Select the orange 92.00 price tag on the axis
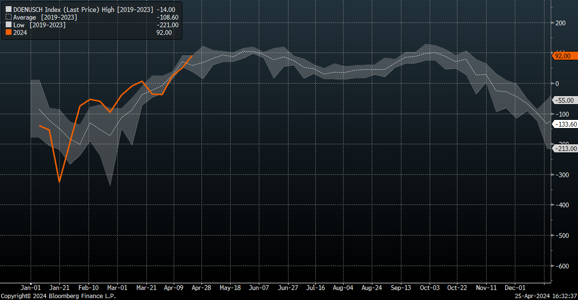578x300 pixels. pos(564,56)
